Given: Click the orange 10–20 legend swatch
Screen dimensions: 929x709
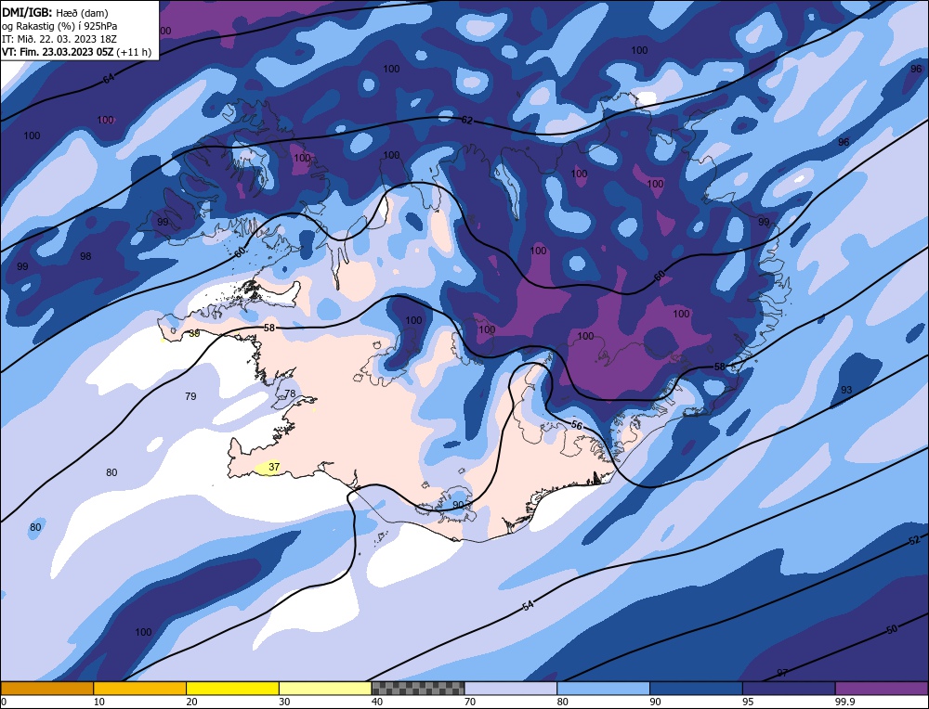Looking at the screenshot, I should [140, 688].
